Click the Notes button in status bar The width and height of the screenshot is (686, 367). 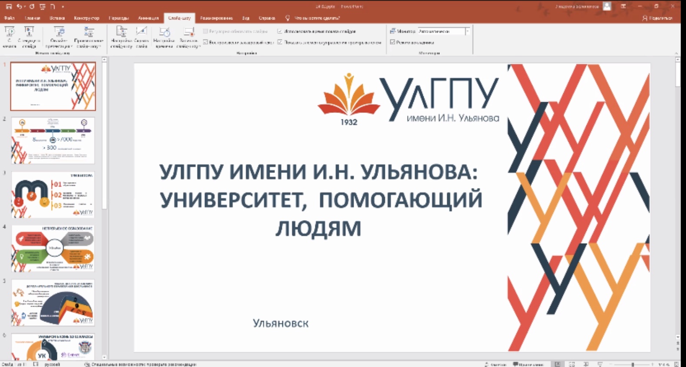495,364
